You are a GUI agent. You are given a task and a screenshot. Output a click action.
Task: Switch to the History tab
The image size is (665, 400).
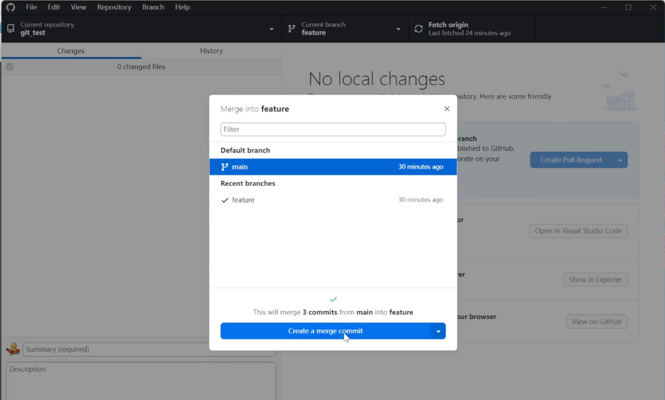pyautogui.click(x=211, y=51)
